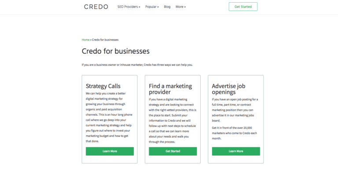338x170 pixels.
Task: Click Learn More under Advertise job openings
Action: point(236,151)
